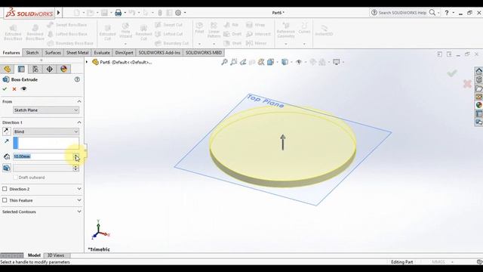The height and width of the screenshot is (272, 483).
Task: Click the Editing Part status text
Action: tap(402, 262)
